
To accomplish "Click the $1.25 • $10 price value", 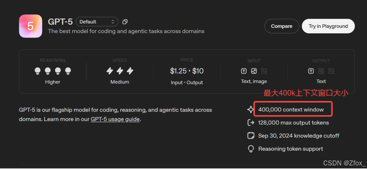I will 187,71.
